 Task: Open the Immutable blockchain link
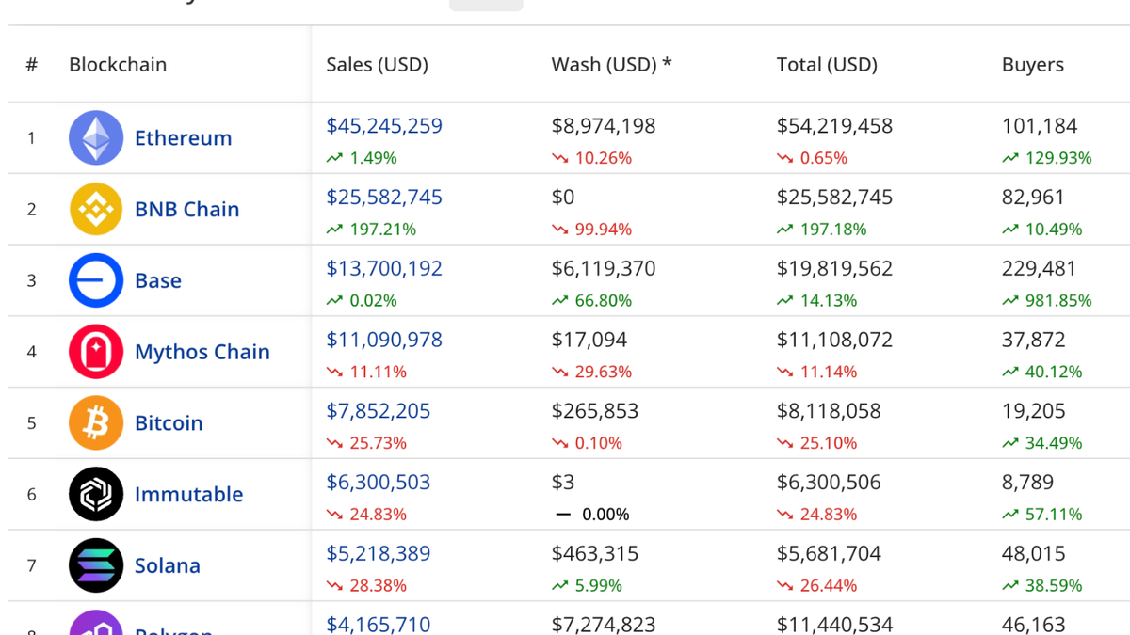[x=189, y=494]
